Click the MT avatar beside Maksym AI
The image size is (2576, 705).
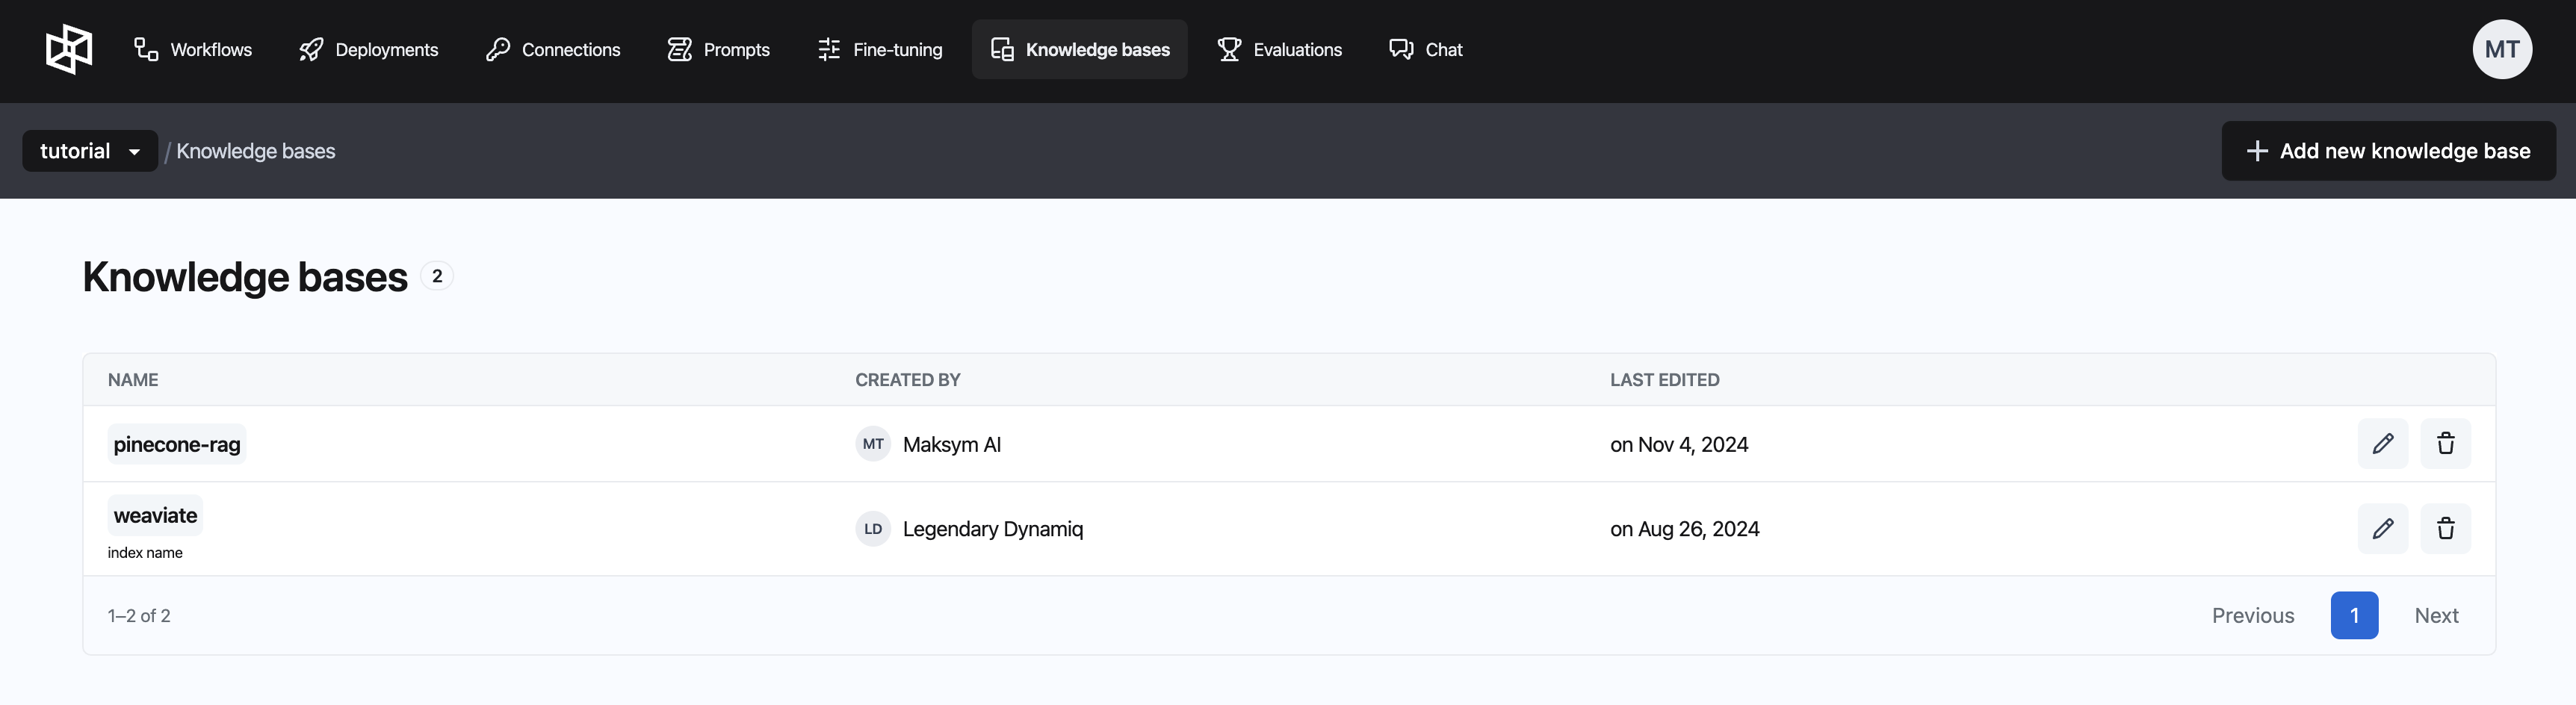[x=873, y=444]
